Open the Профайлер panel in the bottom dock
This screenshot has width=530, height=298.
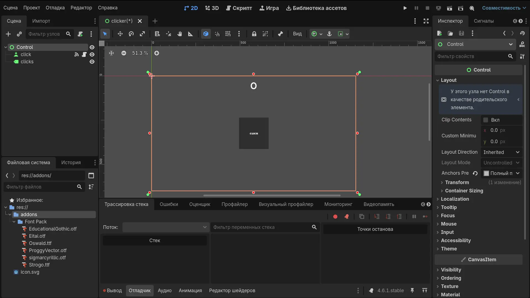pos(234,204)
